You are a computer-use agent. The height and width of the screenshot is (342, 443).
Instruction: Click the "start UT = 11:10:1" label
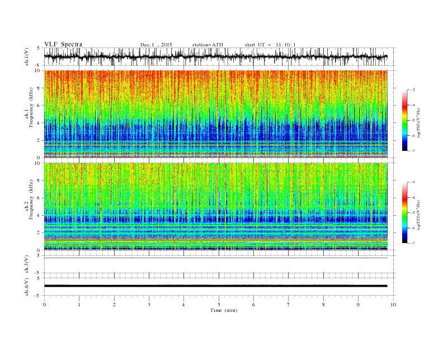click(x=270, y=45)
